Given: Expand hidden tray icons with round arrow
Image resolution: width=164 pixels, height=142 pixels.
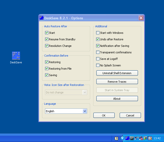Looking at the screenshot, I should point(122,138).
